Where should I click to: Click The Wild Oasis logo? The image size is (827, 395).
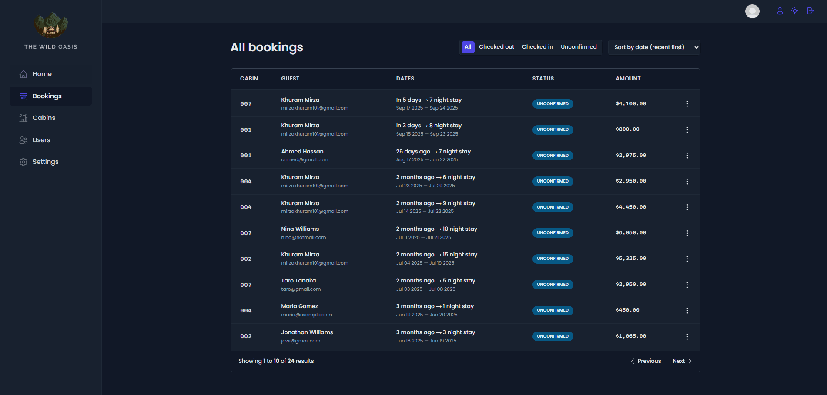pyautogui.click(x=51, y=25)
